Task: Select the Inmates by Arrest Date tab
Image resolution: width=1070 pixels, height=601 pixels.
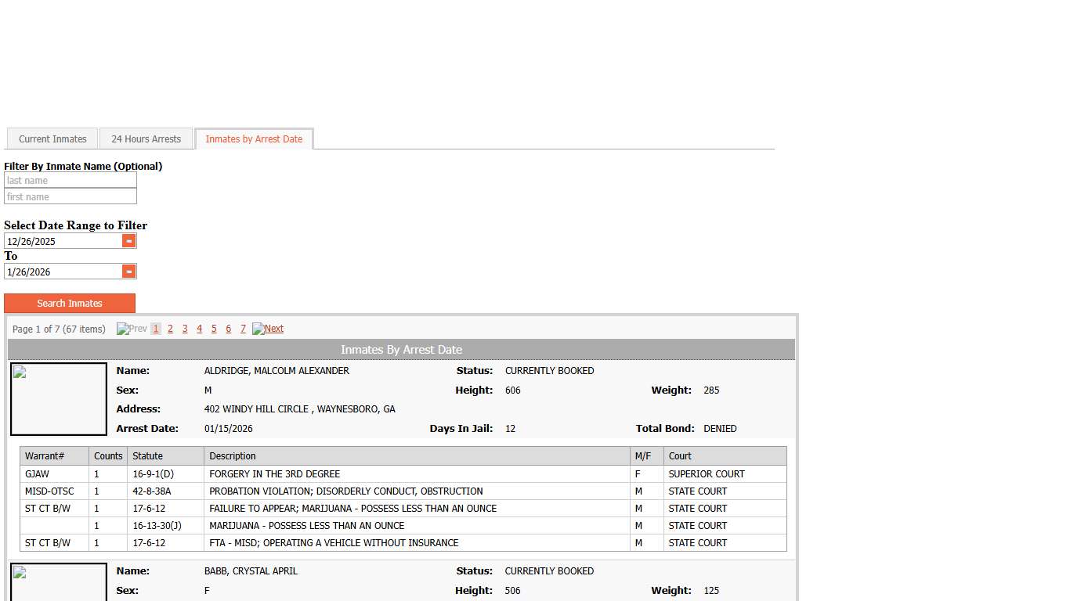Action: [x=254, y=139]
